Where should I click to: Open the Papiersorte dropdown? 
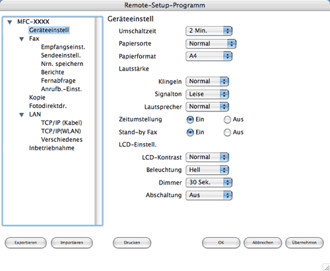click(x=211, y=44)
